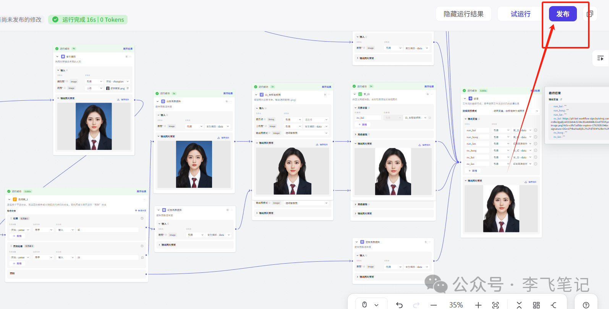609x309 pixels.
Task: Click 展开结果 on 选择器_1 node
Action: click(x=142, y=192)
